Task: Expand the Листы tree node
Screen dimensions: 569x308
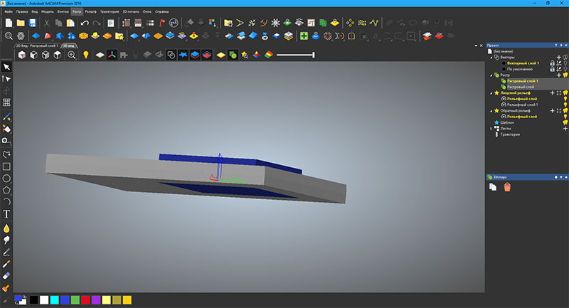Action: point(491,129)
